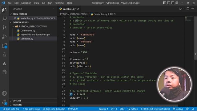
Task: Open the Atlassian triangle icon view
Action: coord(4,63)
